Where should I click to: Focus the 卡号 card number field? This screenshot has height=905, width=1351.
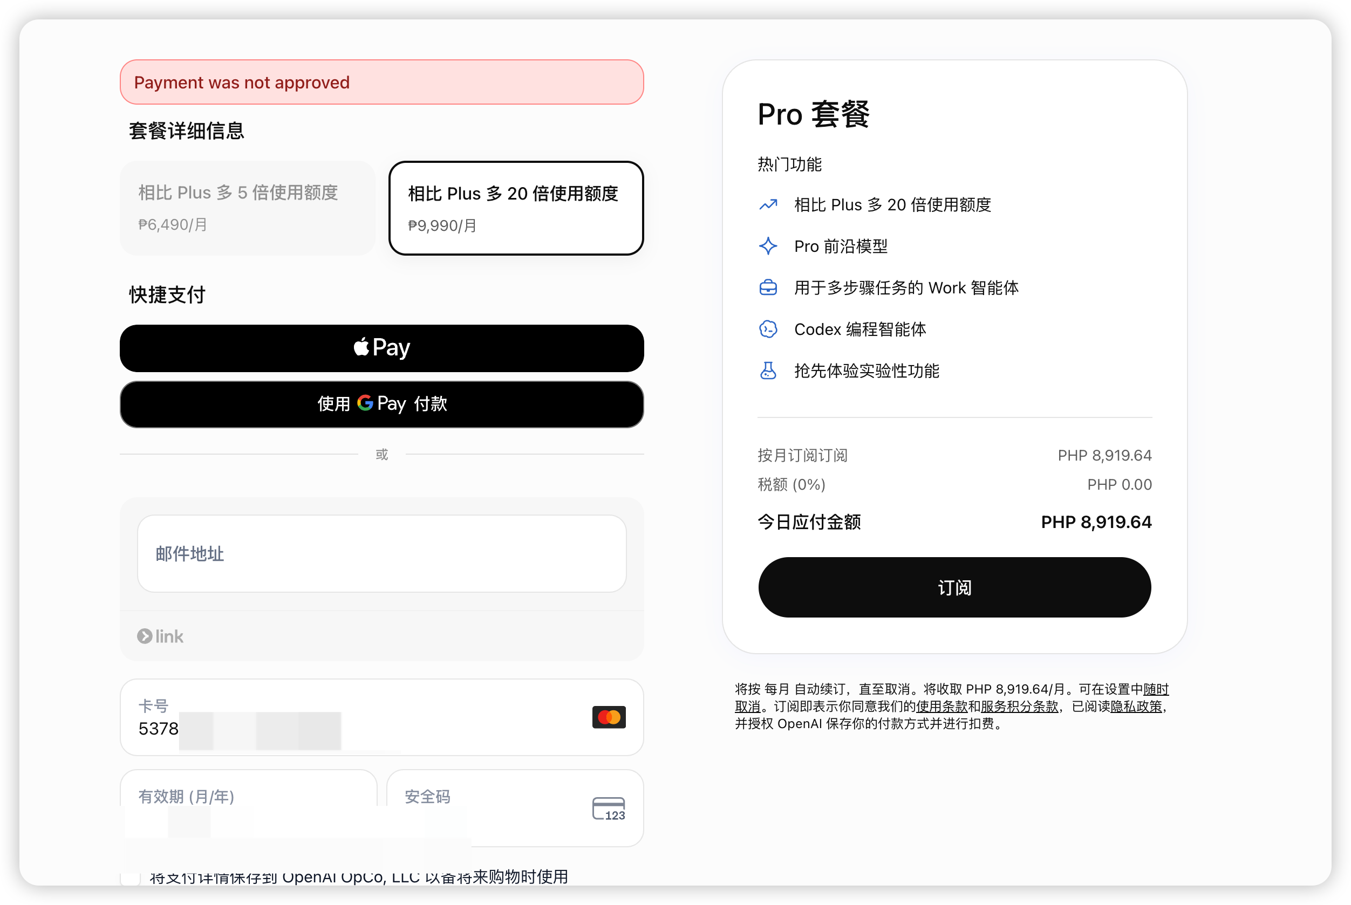pyautogui.click(x=381, y=717)
